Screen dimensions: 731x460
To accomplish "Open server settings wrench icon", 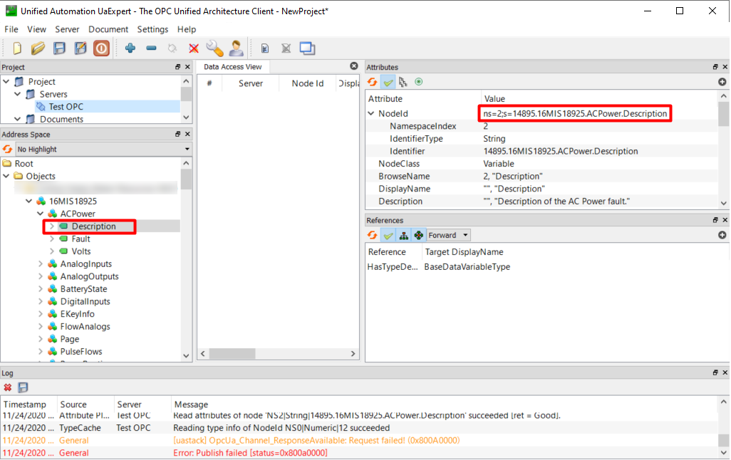I will (x=214, y=48).
